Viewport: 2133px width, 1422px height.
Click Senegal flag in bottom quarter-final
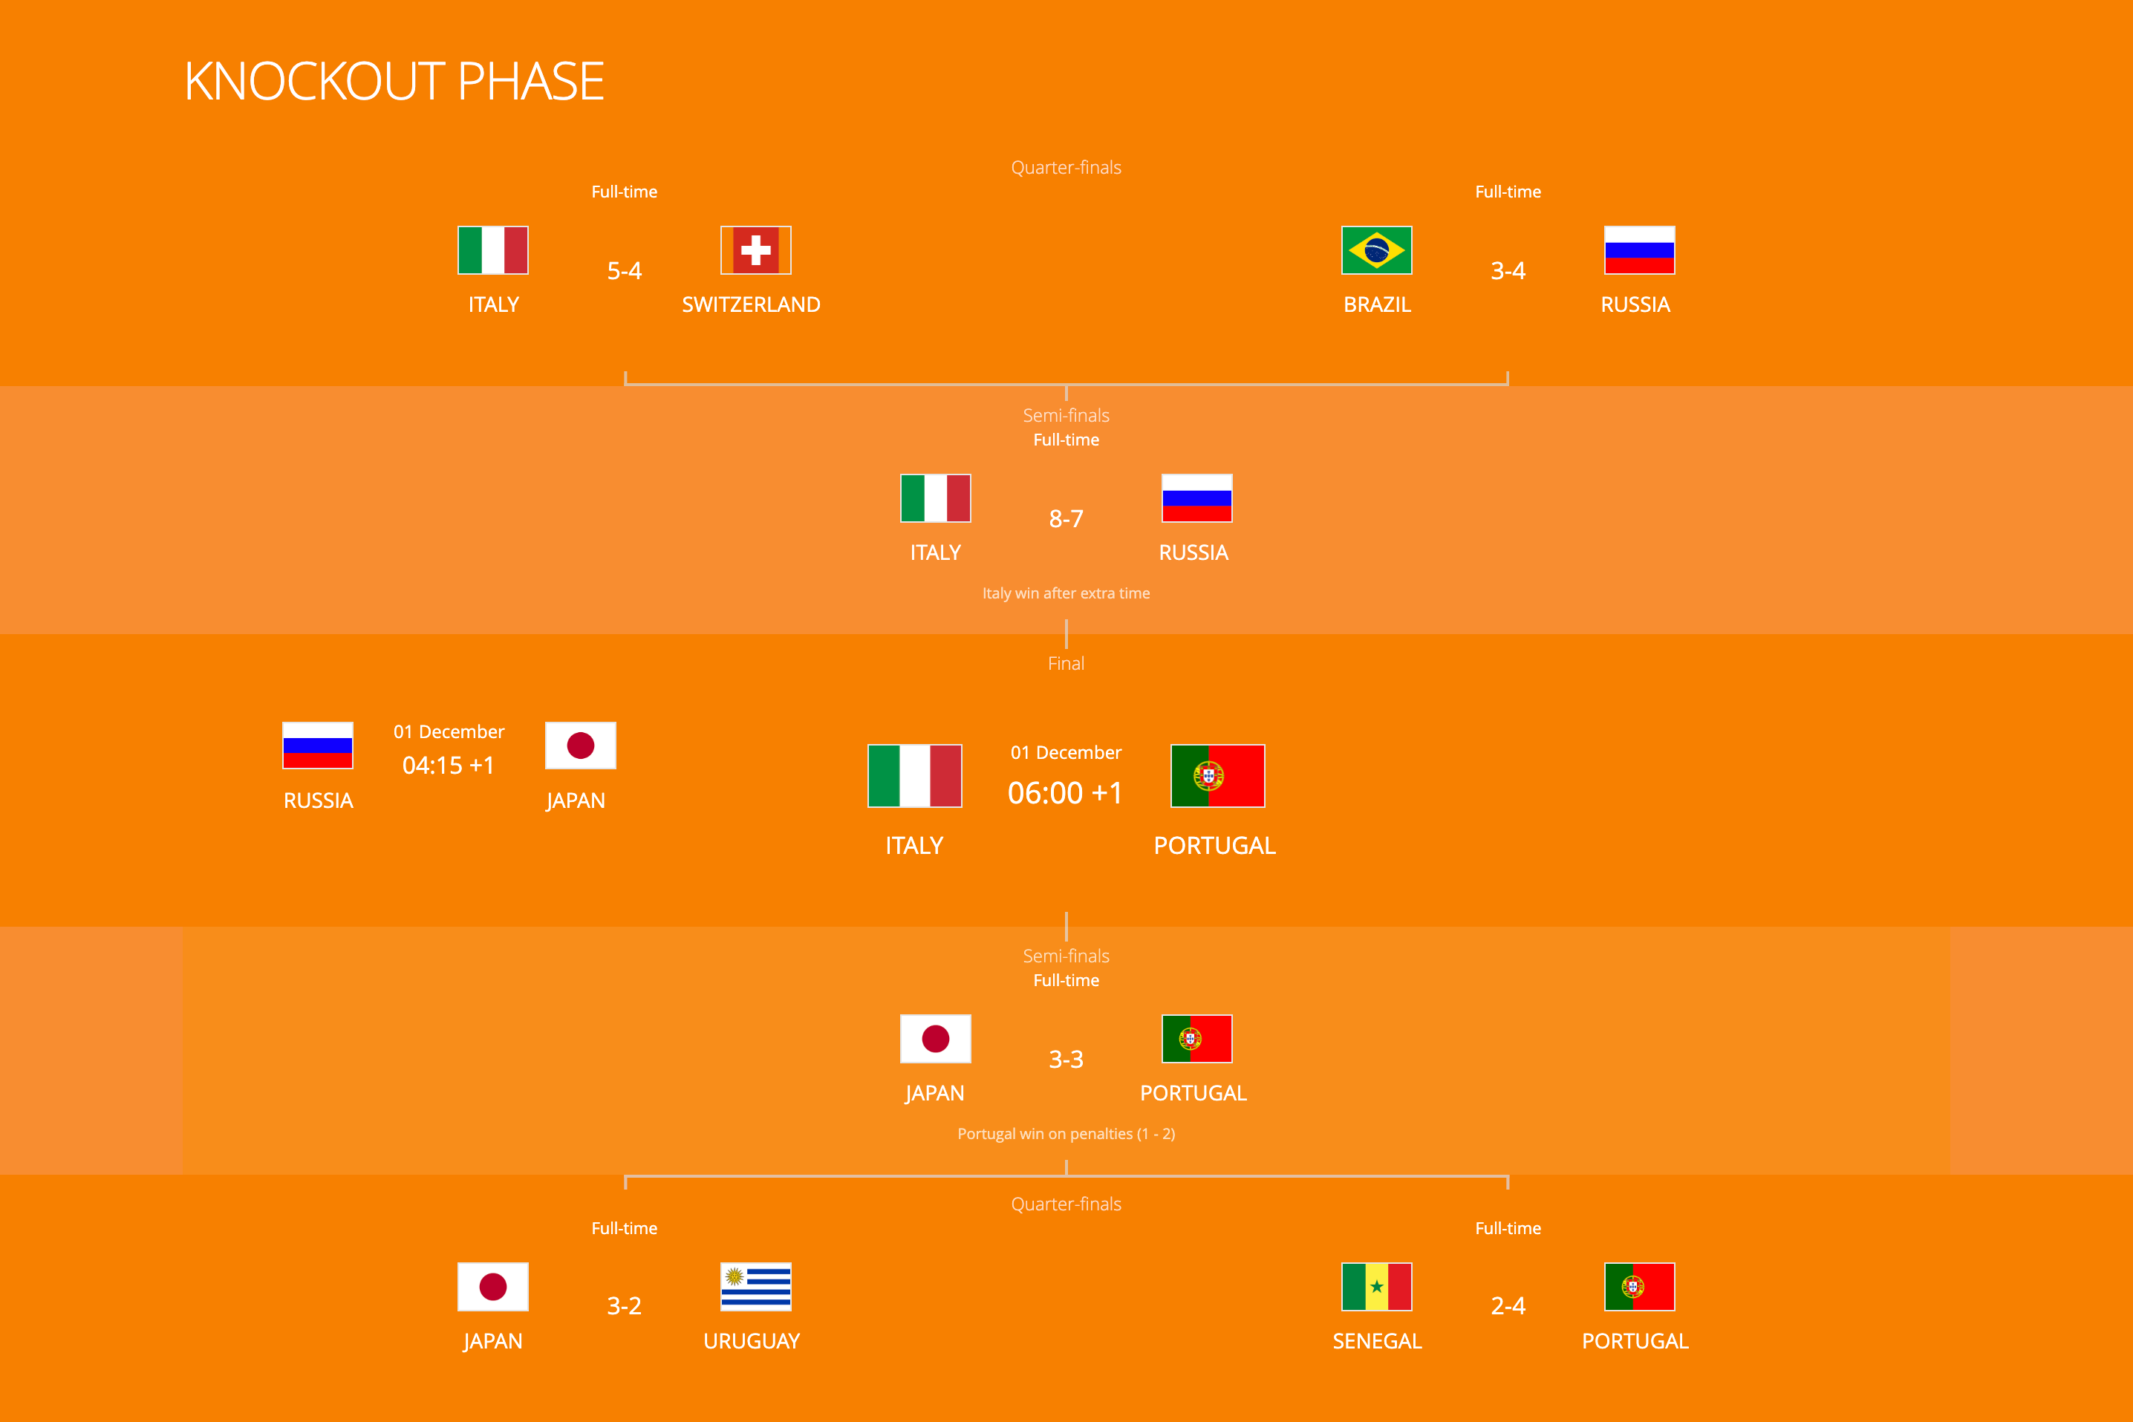1377,1286
